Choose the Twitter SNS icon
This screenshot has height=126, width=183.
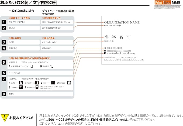[21, 83]
